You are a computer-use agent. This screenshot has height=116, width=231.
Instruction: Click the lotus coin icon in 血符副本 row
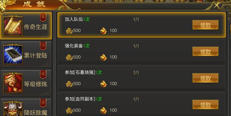coord(69,110)
